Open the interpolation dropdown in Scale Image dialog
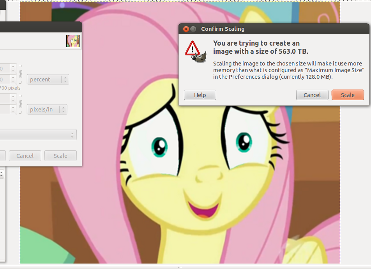371x269 pixels. point(38,135)
